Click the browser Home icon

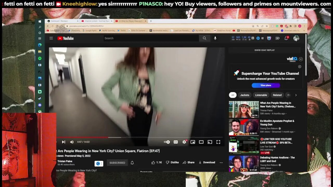click(61, 26)
